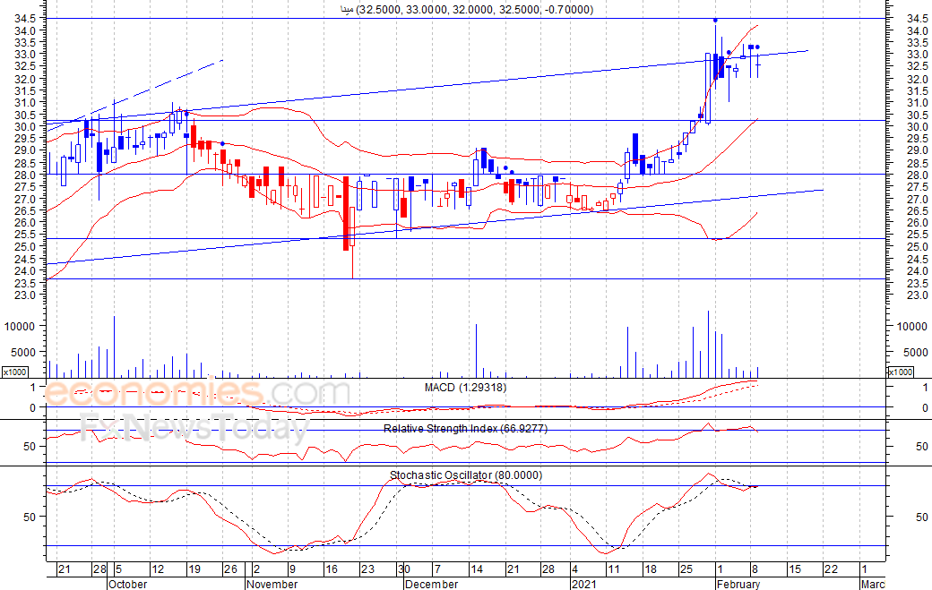Screen dimensions: 932x590
Task: Click the 23.0 price on left axis
Action: (x=25, y=295)
